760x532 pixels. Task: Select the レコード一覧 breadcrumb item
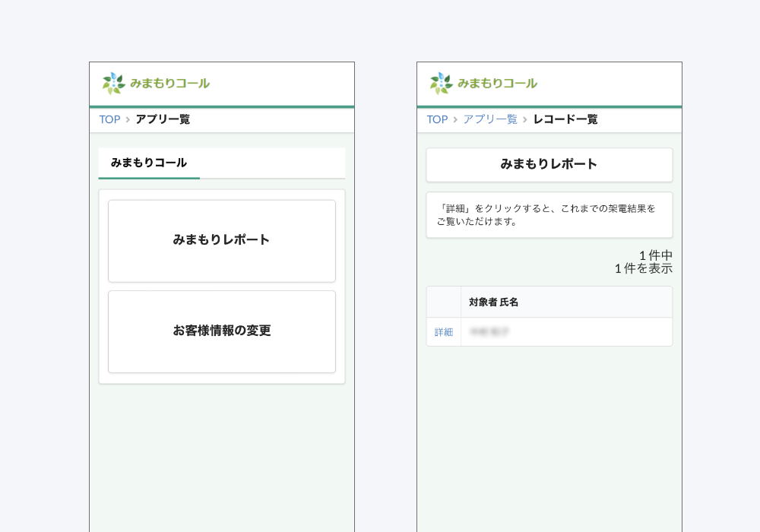pos(566,119)
